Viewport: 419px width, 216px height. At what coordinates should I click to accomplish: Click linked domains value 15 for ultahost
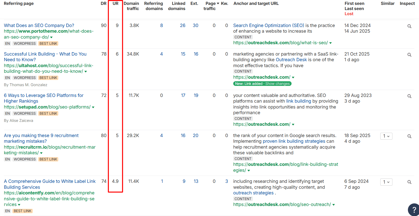point(183,54)
